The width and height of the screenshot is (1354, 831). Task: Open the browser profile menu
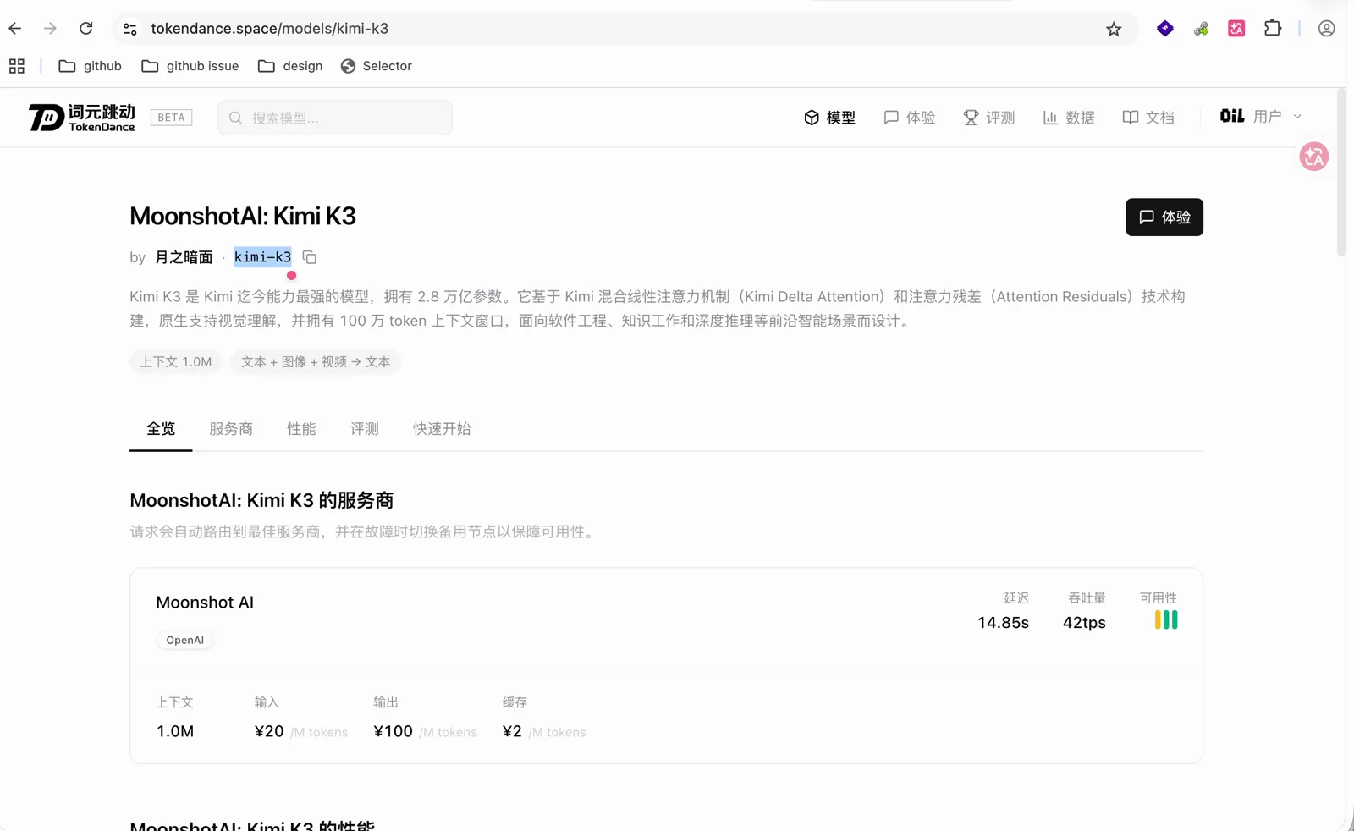point(1326,29)
